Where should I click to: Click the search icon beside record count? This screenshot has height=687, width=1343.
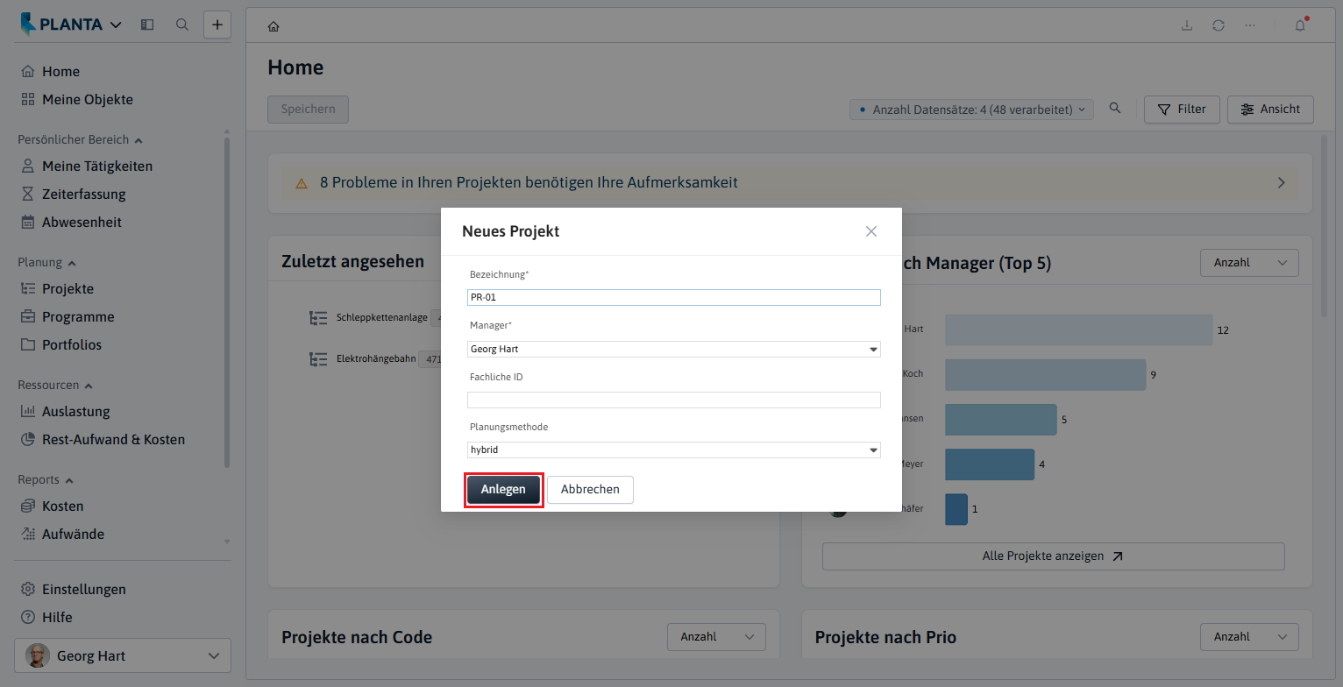[x=1115, y=109]
